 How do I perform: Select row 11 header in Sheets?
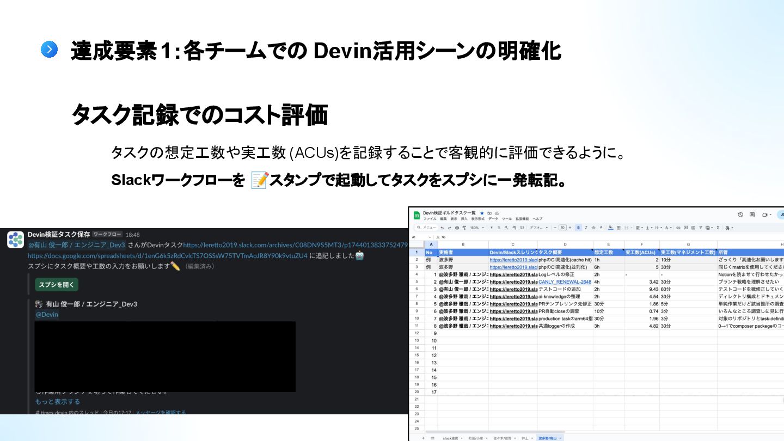pyautogui.click(x=416, y=326)
